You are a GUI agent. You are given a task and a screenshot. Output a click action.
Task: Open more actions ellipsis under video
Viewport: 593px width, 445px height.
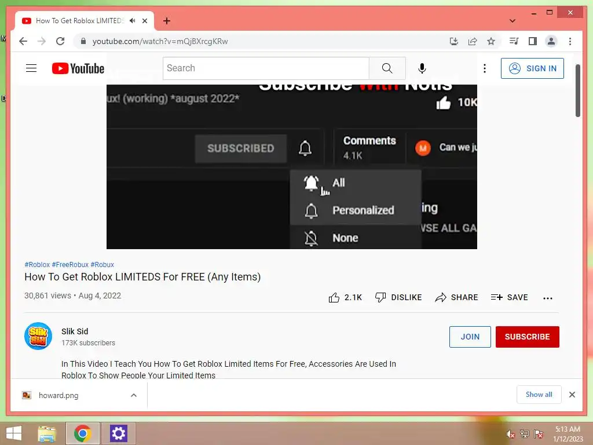548,298
